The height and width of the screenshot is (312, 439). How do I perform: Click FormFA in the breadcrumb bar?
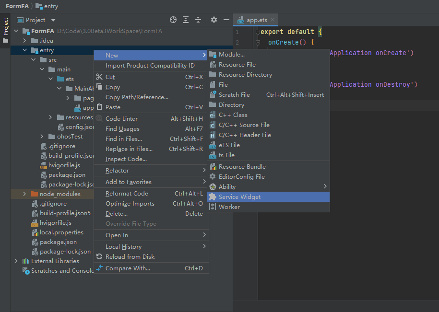click(x=17, y=6)
